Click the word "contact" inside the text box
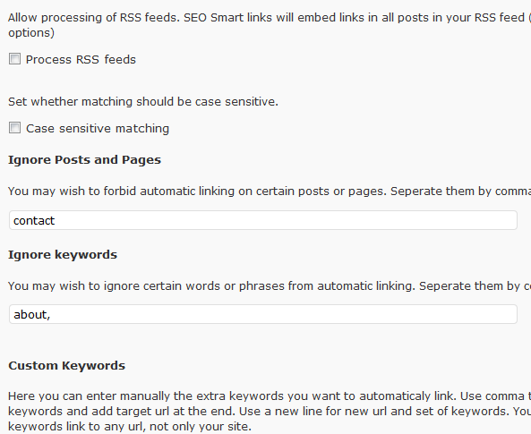The image size is (531, 434). [34, 221]
